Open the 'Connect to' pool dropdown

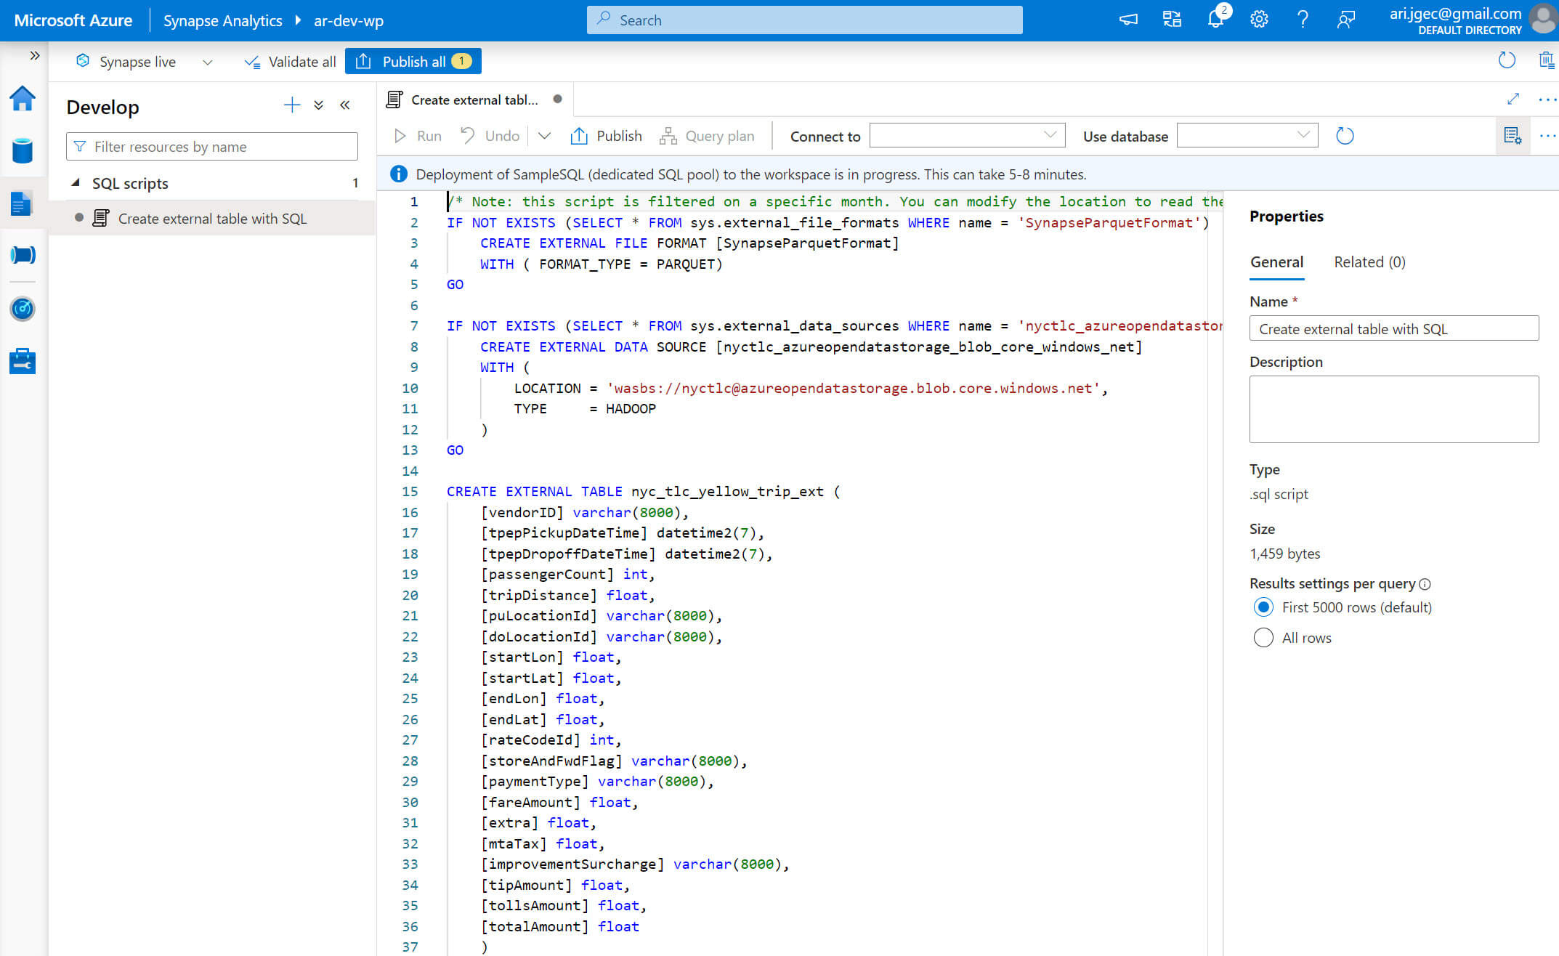coord(964,137)
